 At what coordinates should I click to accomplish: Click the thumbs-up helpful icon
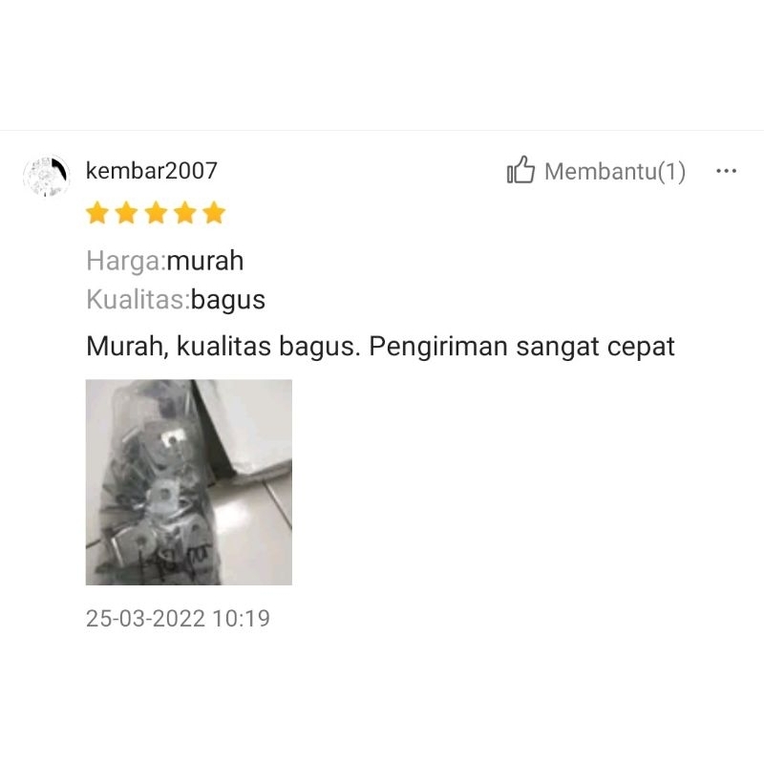(520, 170)
